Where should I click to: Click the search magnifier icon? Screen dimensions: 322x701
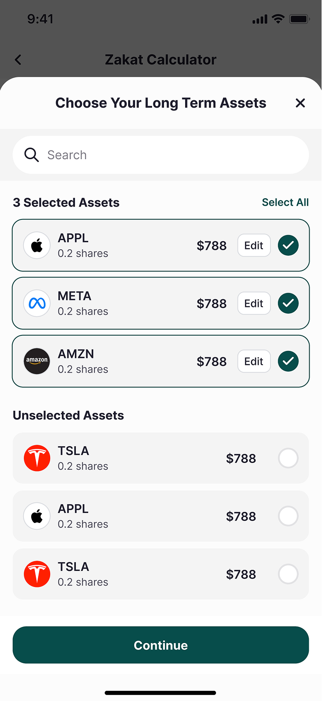[x=32, y=155]
